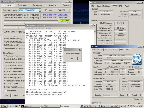Click the DRAM Frequency value 661.0 MHz
Image resolution: width=144 pixels, height=108 pixels.
click(120, 23)
